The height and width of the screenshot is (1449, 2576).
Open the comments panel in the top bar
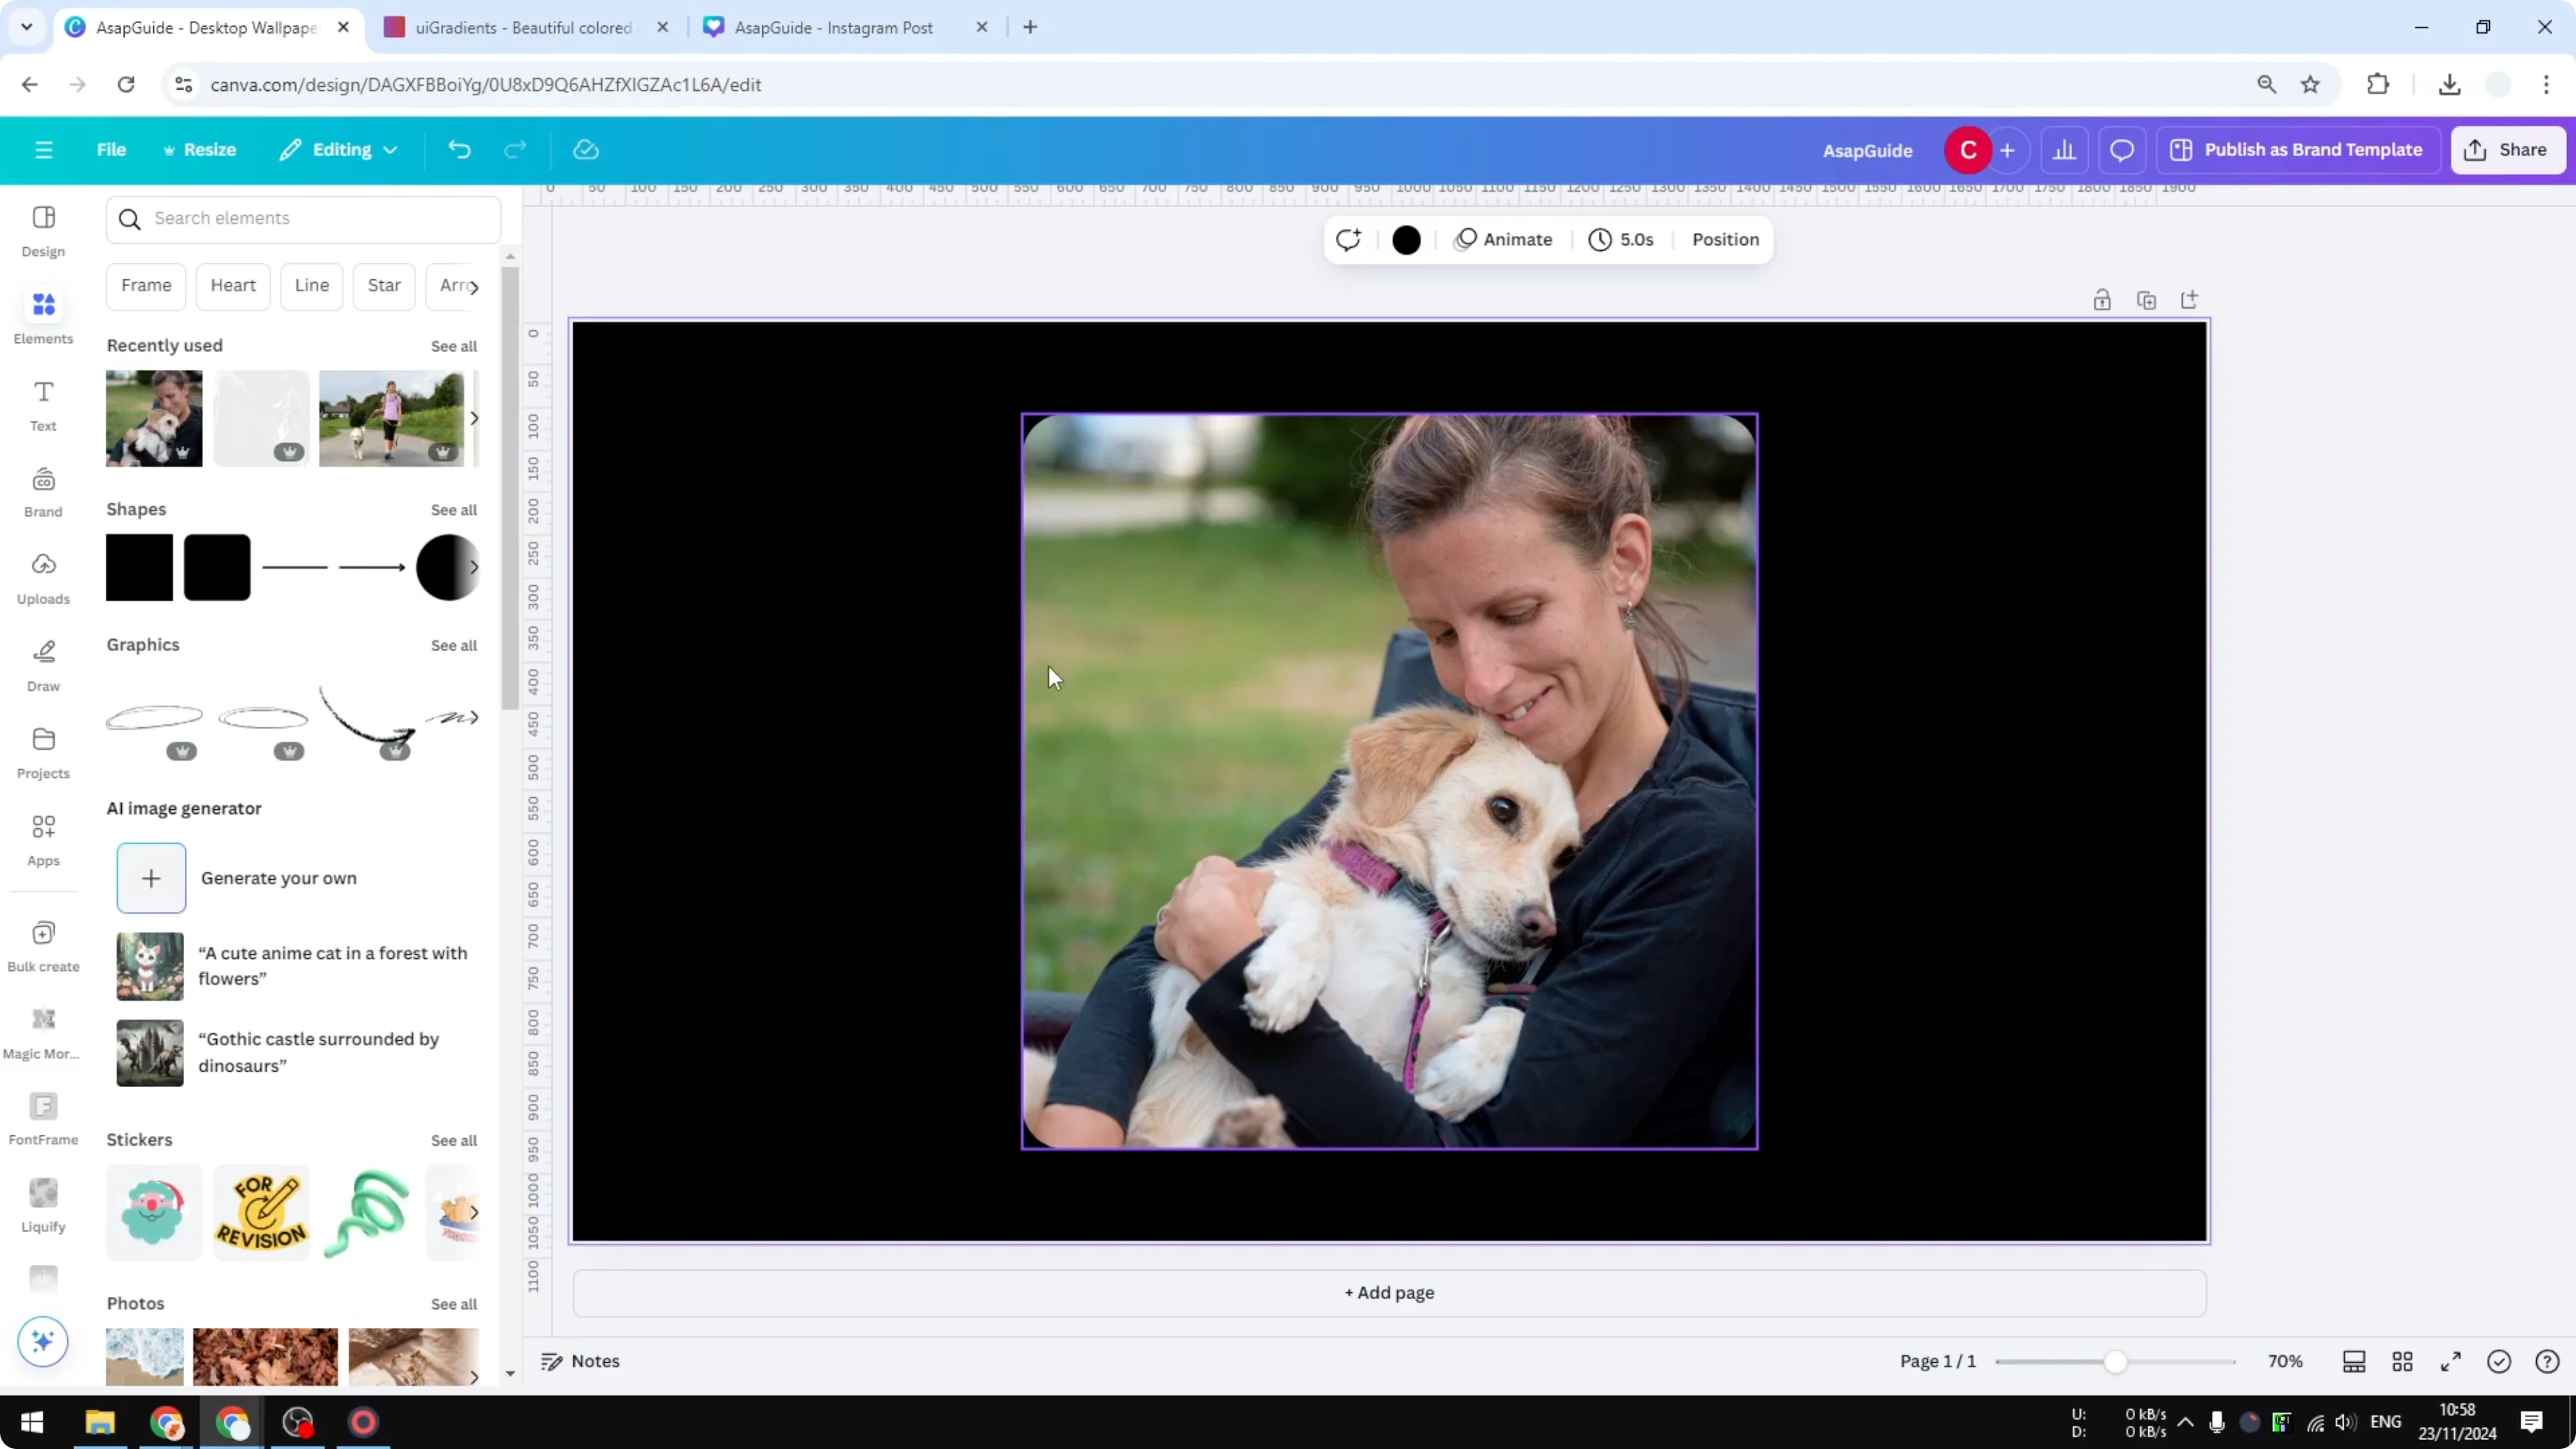point(2122,150)
